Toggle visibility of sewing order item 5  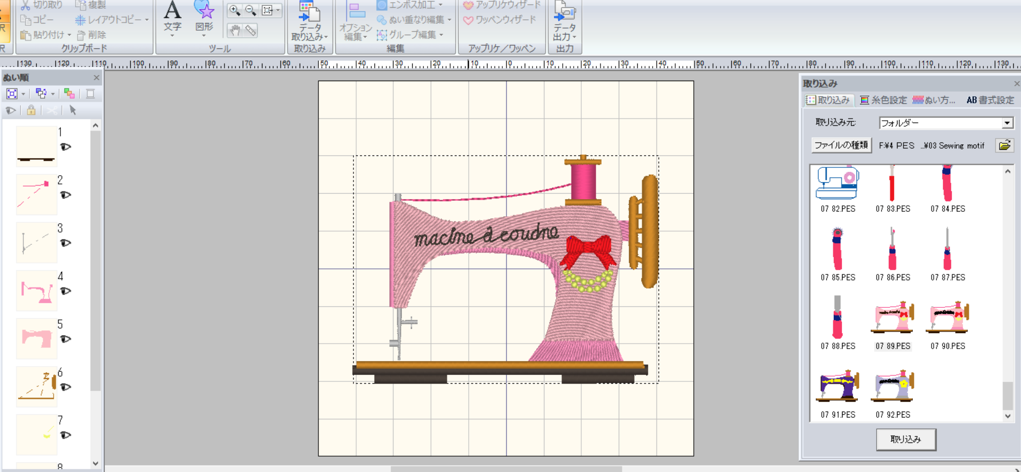click(66, 339)
